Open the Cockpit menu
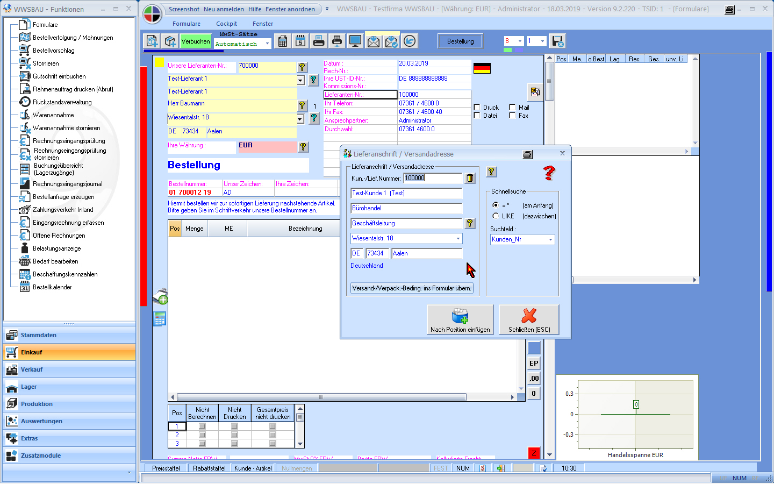This screenshot has height=484, width=774. (x=226, y=24)
